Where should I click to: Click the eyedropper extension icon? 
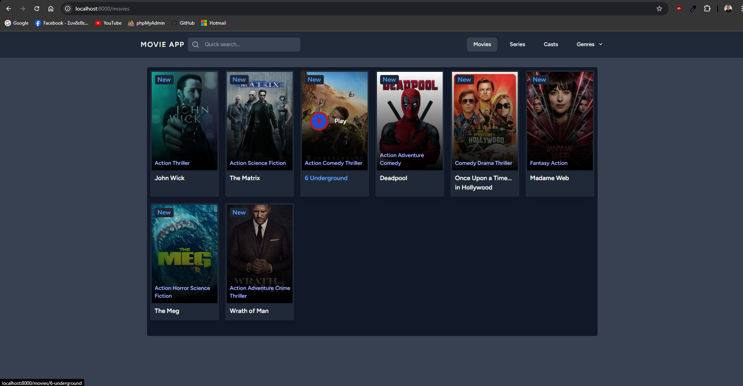coord(693,9)
